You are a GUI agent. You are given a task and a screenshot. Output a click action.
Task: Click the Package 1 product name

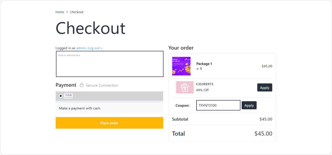pos(204,64)
